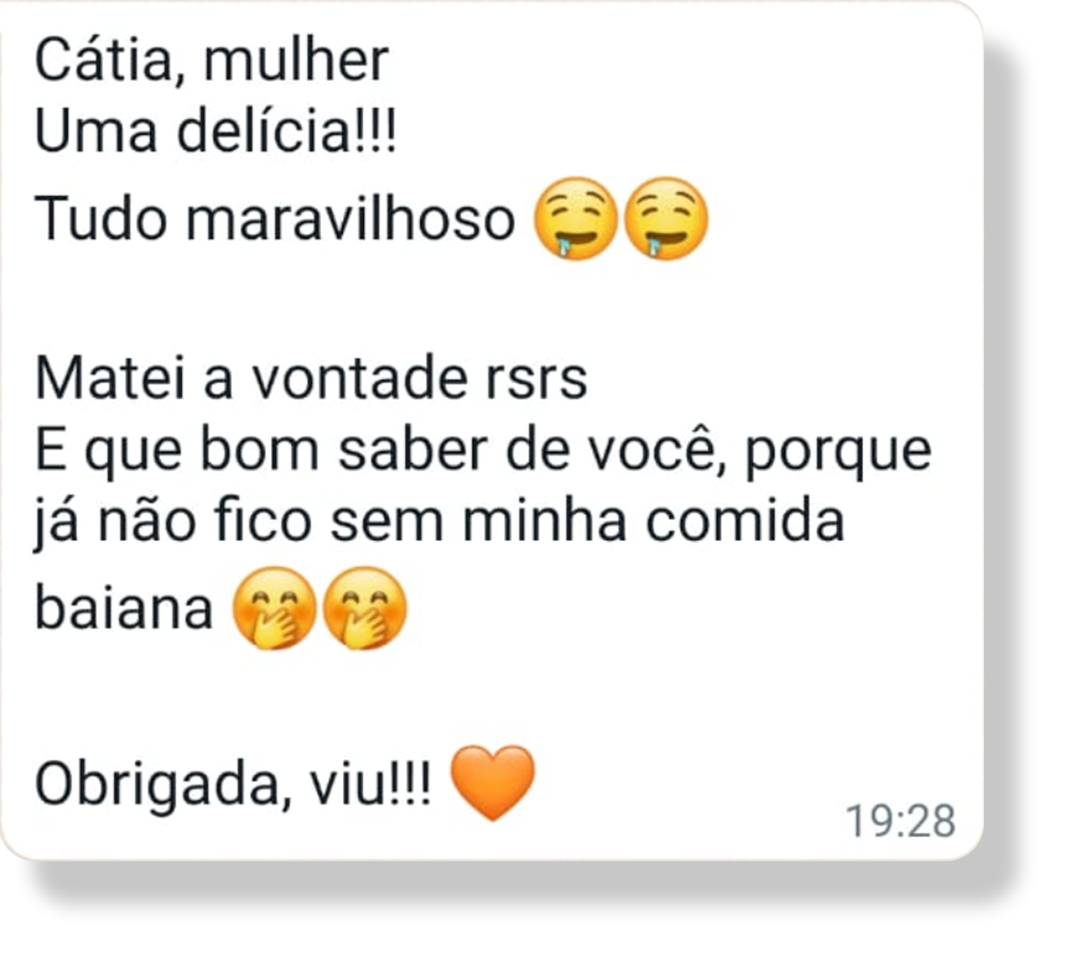Click the first drooling face emoji
1068x959 pixels.
click(575, 218)
